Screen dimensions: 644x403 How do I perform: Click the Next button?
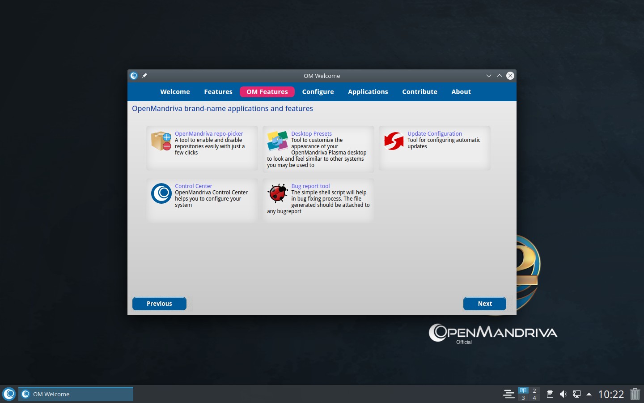485,304
